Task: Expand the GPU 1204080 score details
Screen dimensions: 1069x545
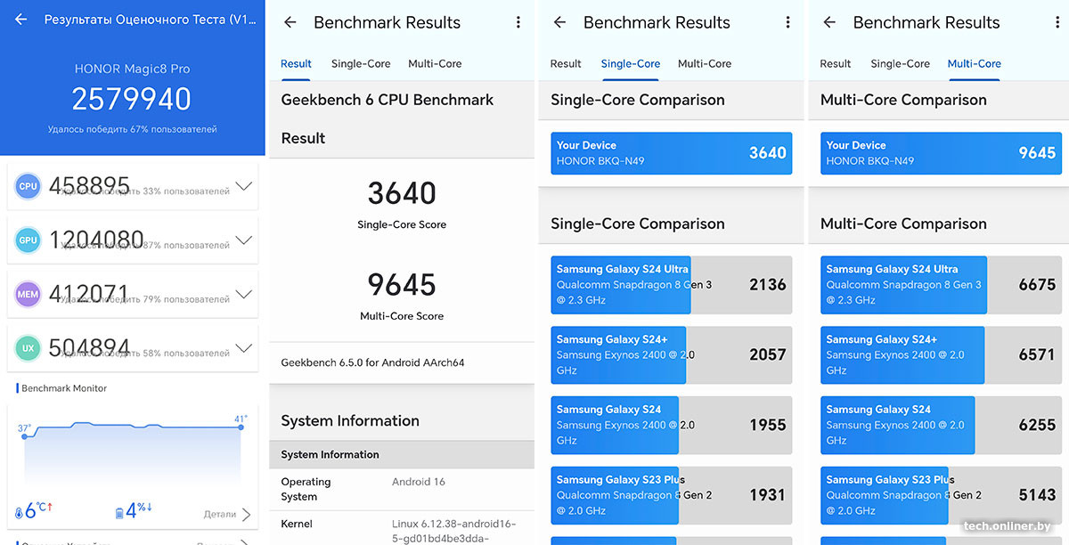Action: (243, 240)
